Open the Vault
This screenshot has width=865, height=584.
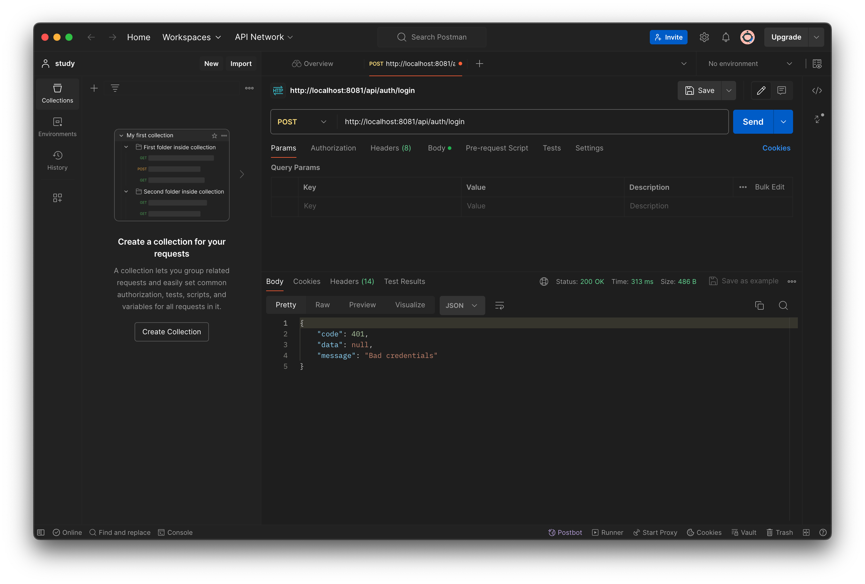[744, 532]
